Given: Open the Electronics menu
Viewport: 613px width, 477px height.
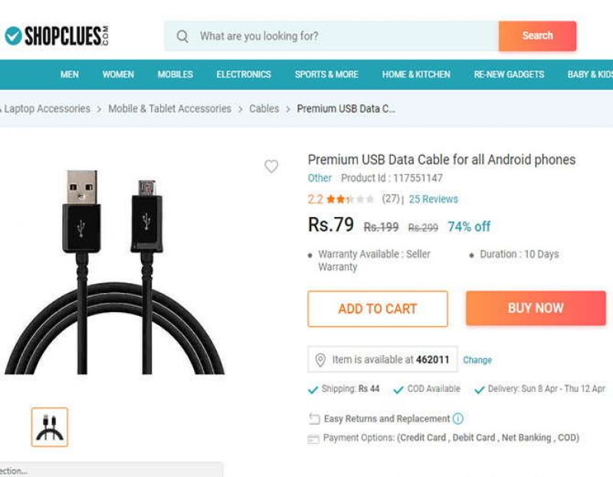Looking at the screenshot, I should coord(244,74).
